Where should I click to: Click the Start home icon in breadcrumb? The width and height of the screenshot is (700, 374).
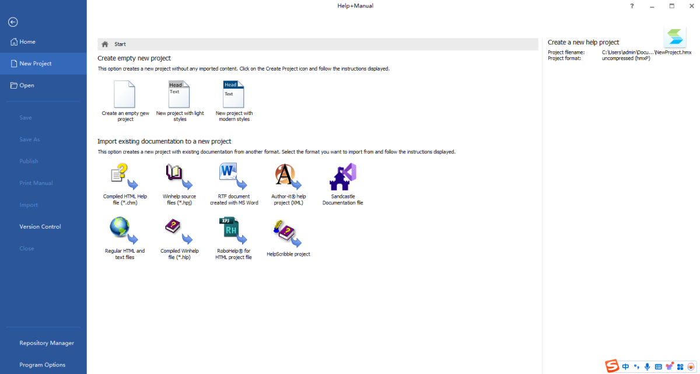(x=105, y=44)
